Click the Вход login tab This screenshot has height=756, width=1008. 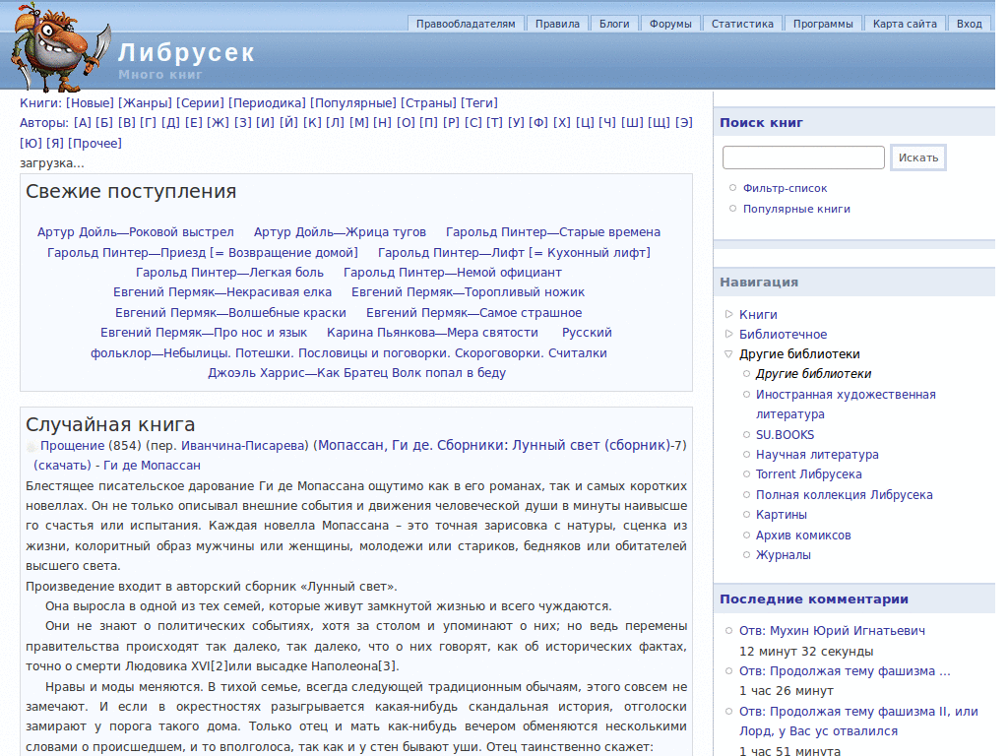[x=970, y=24]
